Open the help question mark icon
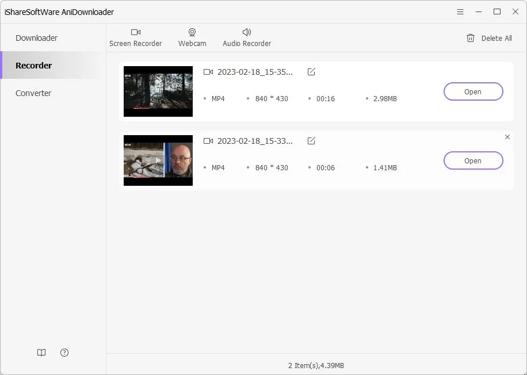This screenshot has width=527, height=375. [x=64, y=353]
